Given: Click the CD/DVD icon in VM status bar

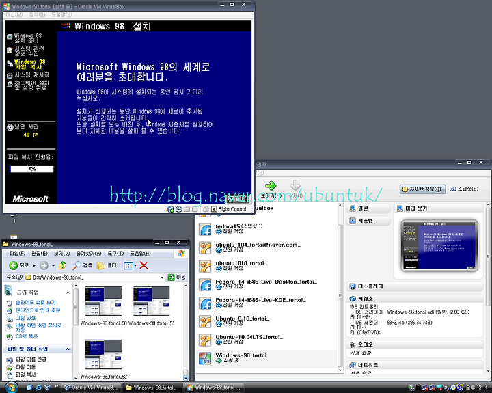Looking at the screenshot, I should pos(179,209).
